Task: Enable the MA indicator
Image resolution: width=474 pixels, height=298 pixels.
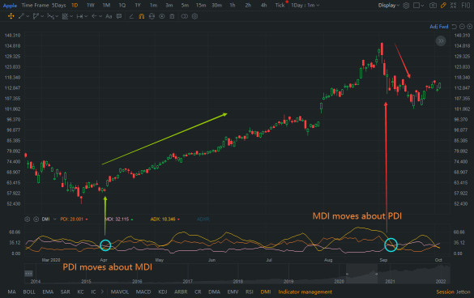Action: pyautogui.click(x=11, y=292)
